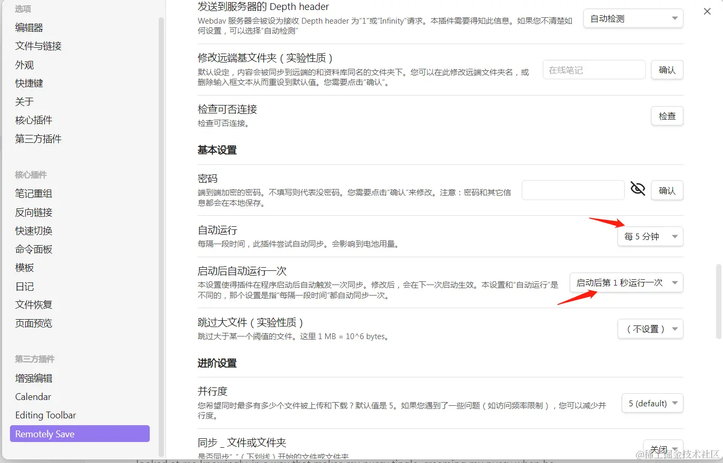Click the 发送到服务器的 Depth header title

(x=263, y=6)
